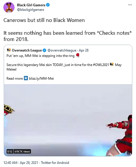Click the Overwatch League emoji after #OWL2021
The width and height of the screenshot is (136, 167).
[x=112, y=65]
